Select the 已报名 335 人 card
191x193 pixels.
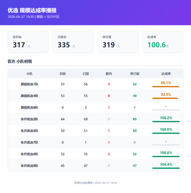click(73, 42)
